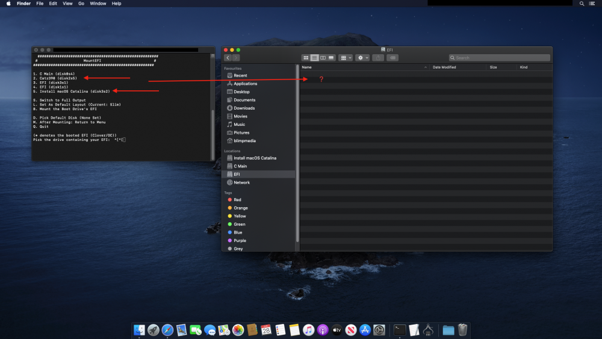Open News app in Dock

pyautogui.click(x=351, y=330)
